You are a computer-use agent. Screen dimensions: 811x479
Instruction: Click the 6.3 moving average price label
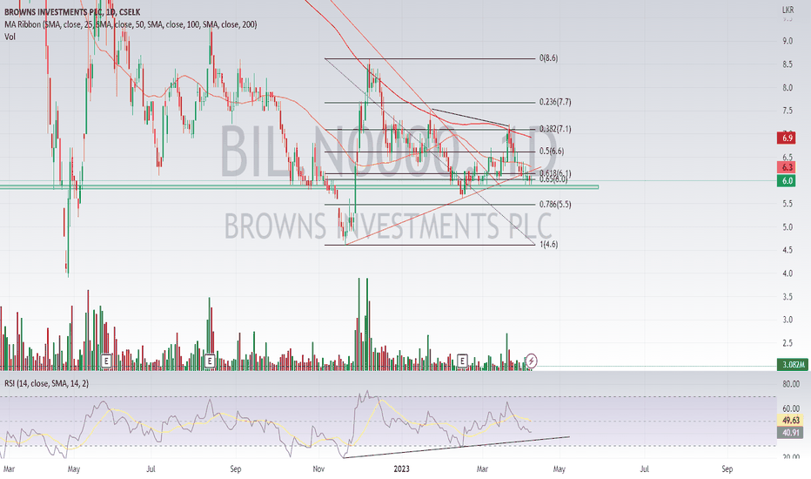coord(788,167)
